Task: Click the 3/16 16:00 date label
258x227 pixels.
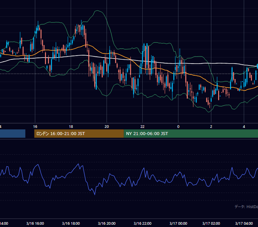Action: click(x=35, y=223)
